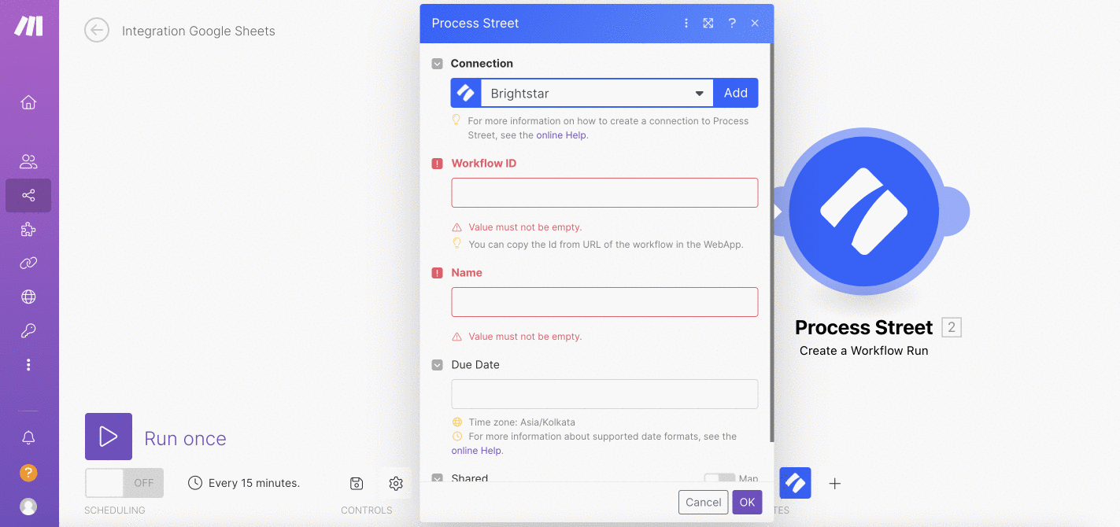1120x527 pixels.
Task: Click module number 2 badge
Action: pos(952,327)
